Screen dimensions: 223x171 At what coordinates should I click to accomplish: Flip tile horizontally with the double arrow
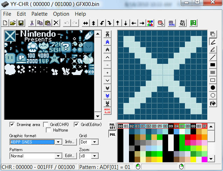tap(86, 23)
